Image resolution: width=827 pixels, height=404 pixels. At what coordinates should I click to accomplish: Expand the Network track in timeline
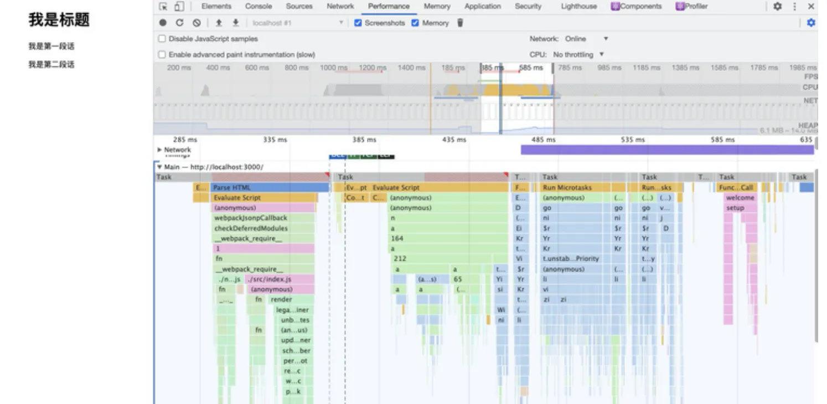(x=160, y=150)
